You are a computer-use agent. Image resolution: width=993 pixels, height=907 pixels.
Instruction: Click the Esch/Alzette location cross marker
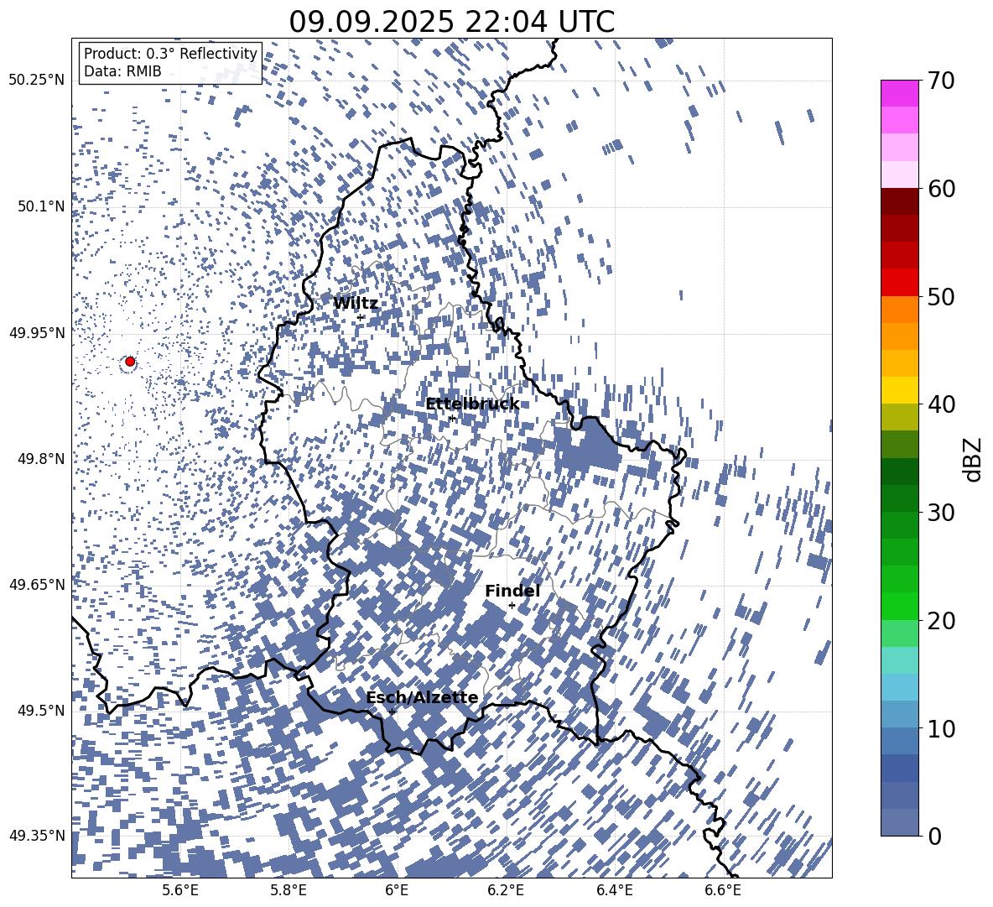click(392, 712)
